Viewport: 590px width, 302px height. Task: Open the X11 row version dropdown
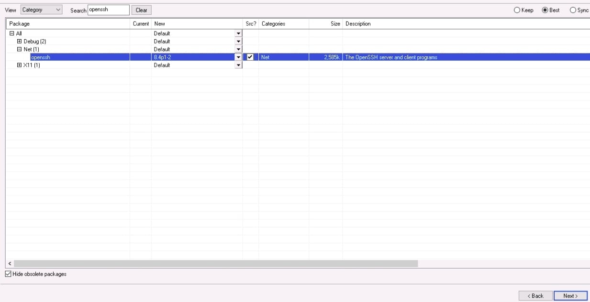238,65
